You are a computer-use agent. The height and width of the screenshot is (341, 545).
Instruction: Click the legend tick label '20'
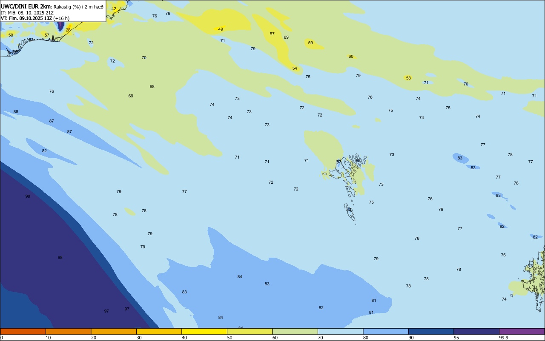pos(94,338)
